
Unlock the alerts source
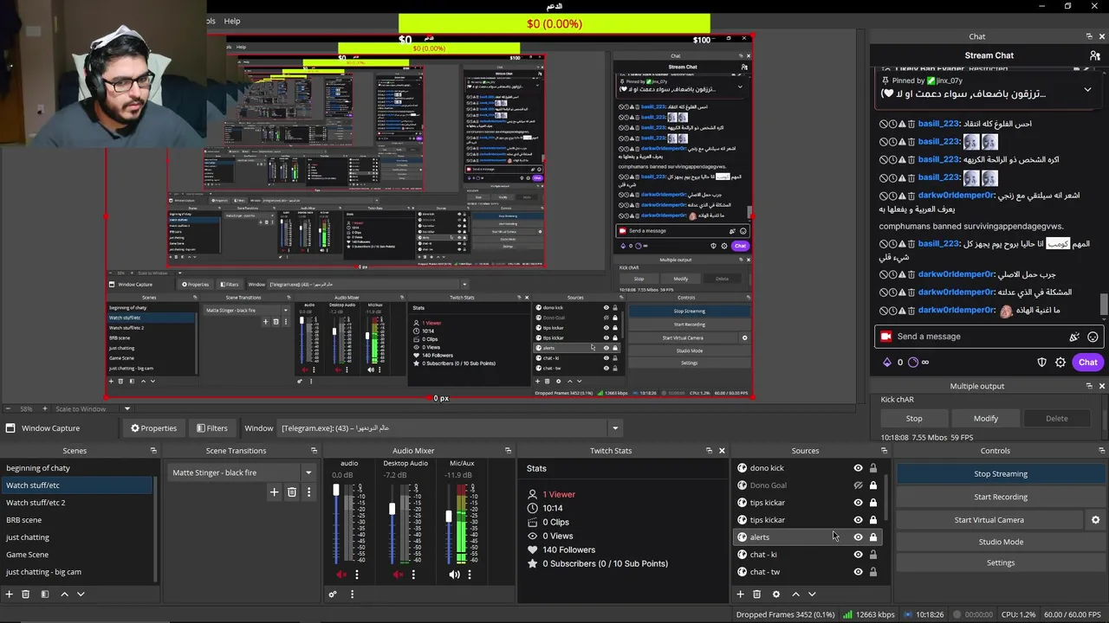click(x=872, y=537)
